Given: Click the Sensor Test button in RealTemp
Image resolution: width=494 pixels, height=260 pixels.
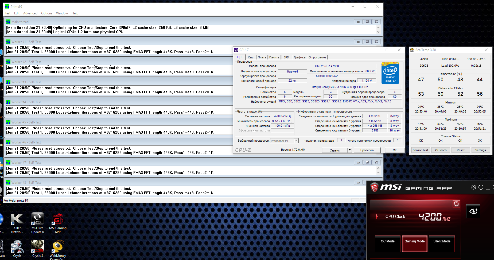Looking at the screenshot, I should point(420,150).
